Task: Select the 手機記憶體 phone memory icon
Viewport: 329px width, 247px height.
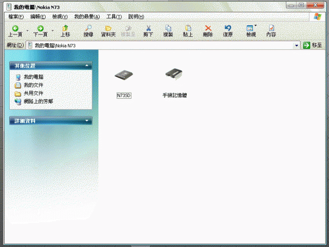Action: (174, 74)
